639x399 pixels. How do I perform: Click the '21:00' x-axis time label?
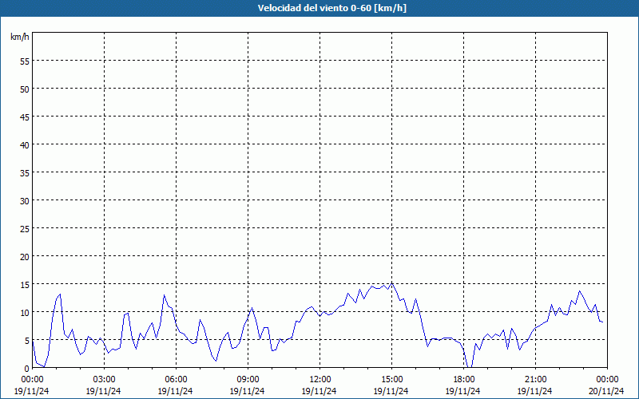click(x=535, y=380)
